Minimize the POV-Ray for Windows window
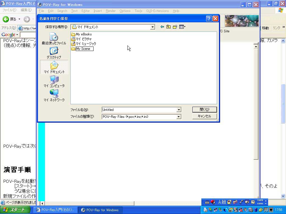The width and height of the screenshot is (286, 214). point(243,4)
